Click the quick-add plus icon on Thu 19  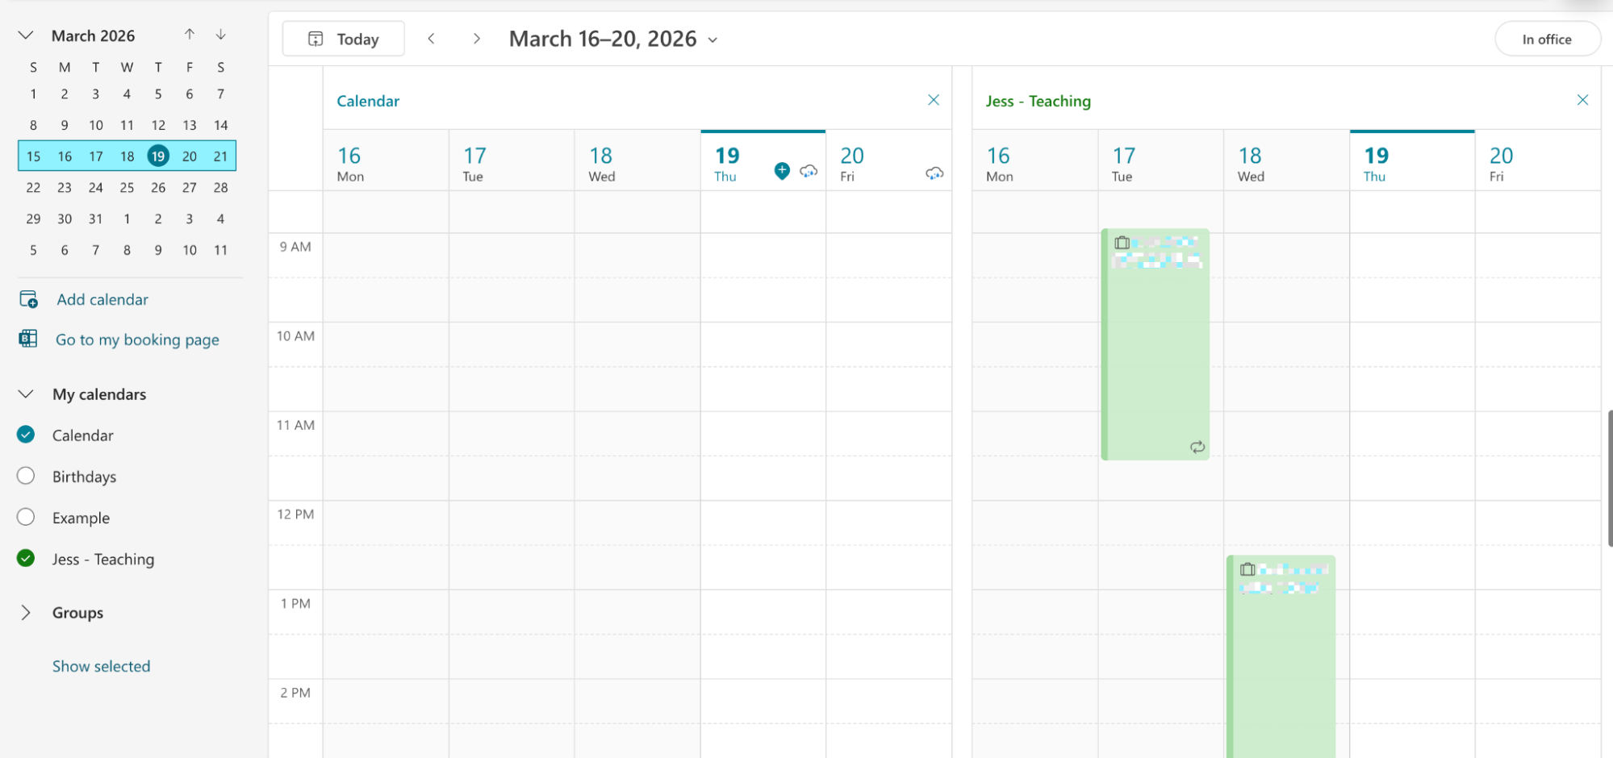[x=781, y=170]
